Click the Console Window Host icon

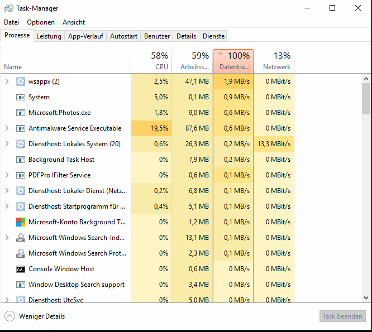pos(21,269)
